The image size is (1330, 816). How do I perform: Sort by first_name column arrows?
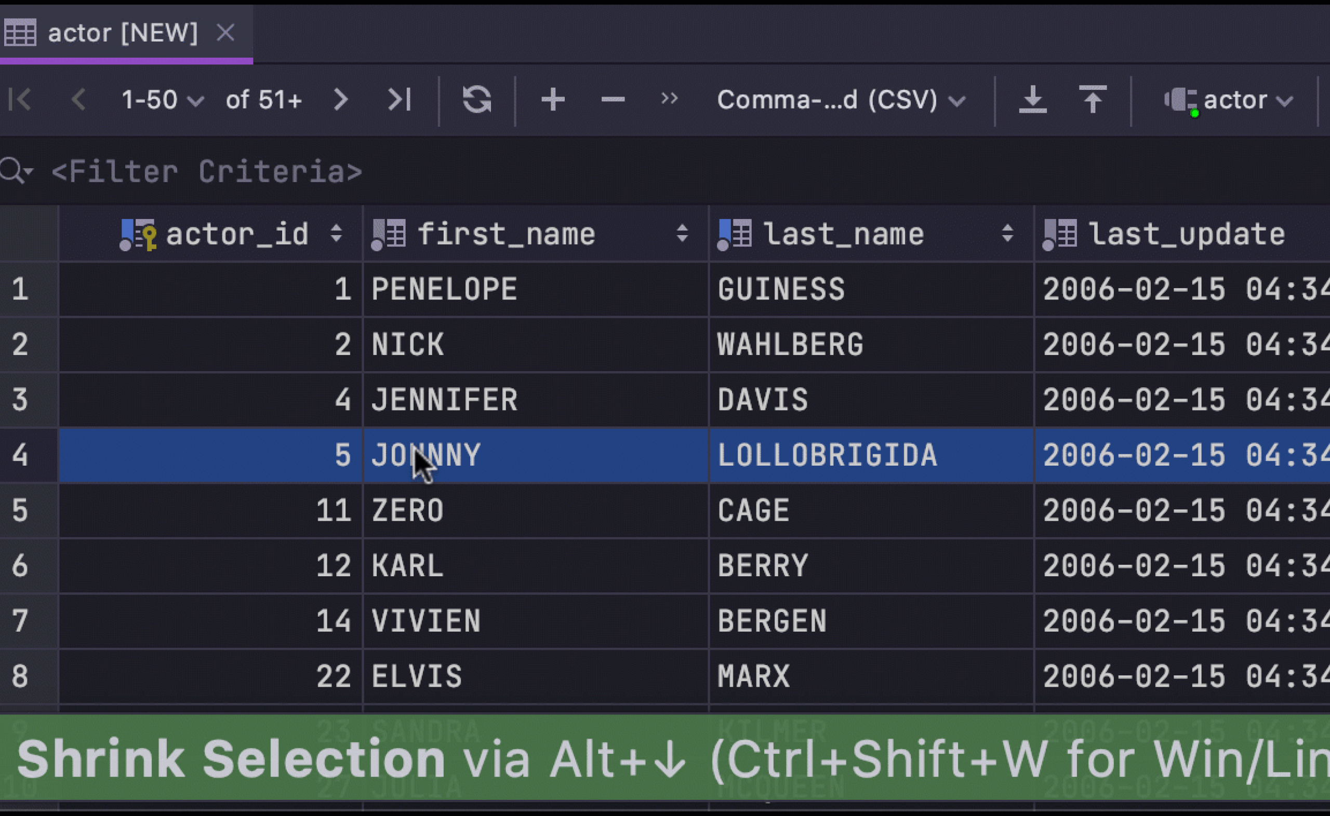pyautogui.click(x=682, y=234)
